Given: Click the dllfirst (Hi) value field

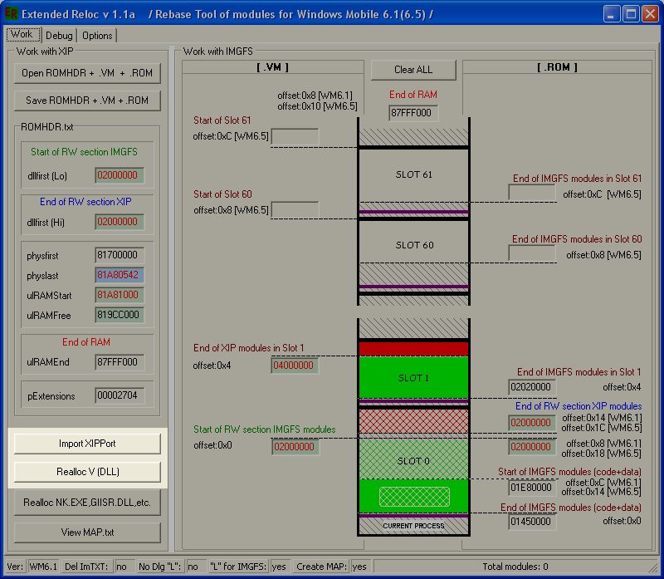Looking at the screenshot, I should 120,222.
